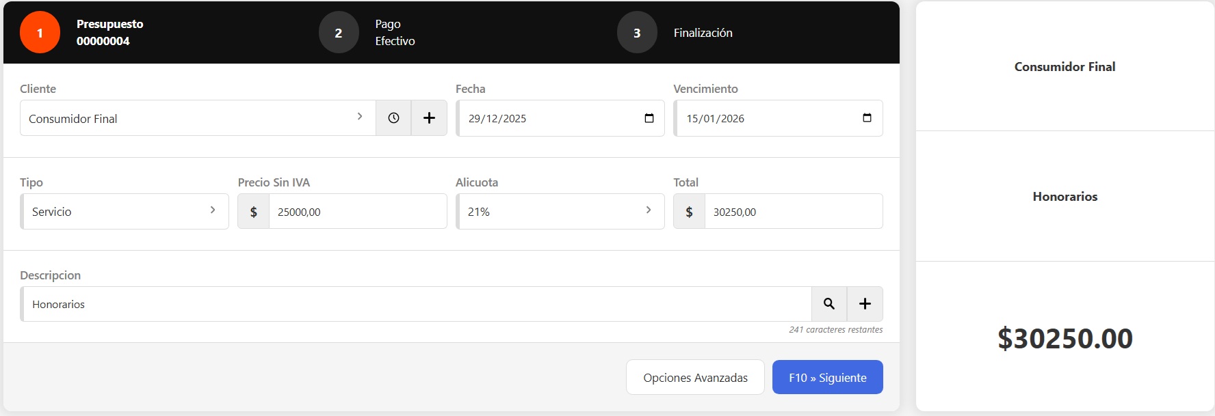Search description with magnifying glass icon
This screenshot has width=1215, height=416.
pos(828,304)
